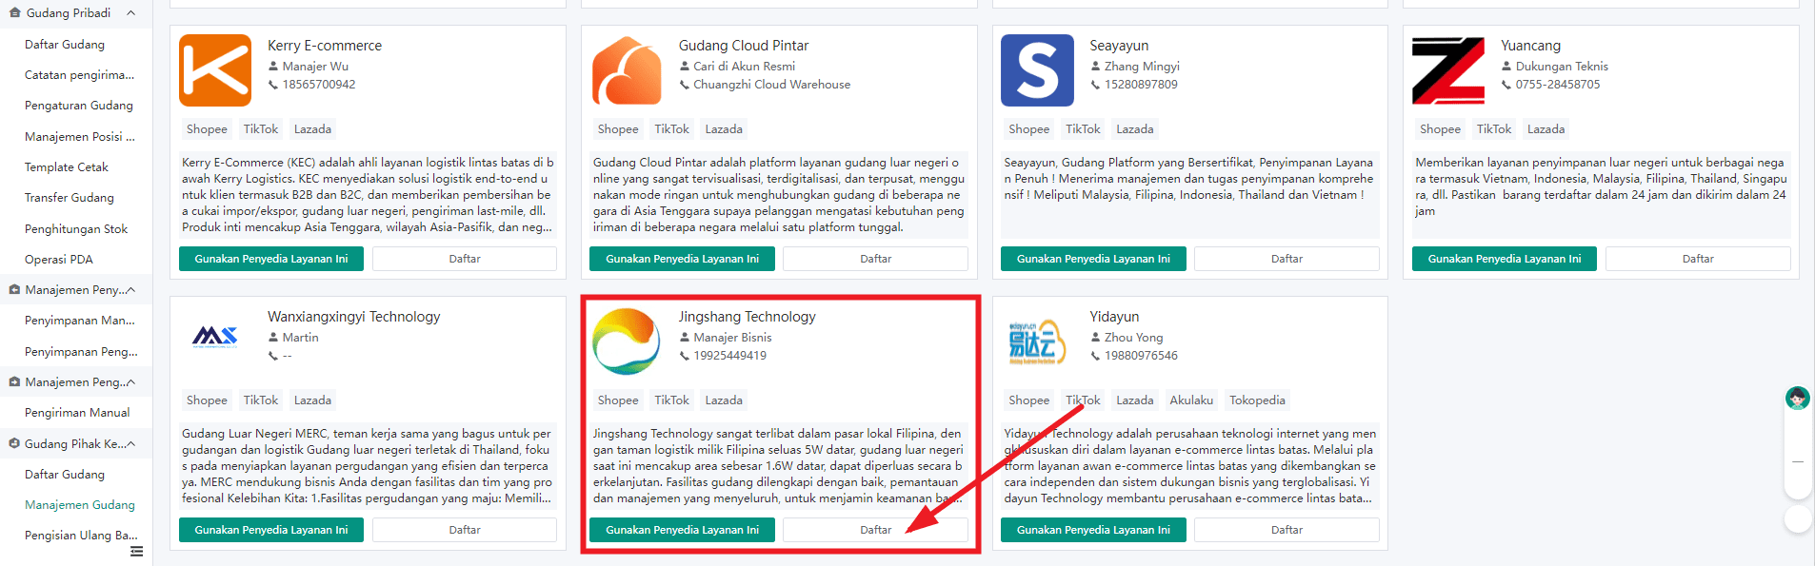This screenshot has height=566, width=1815.
Task: Click Lazada tag on Yuancang card
Action: click(1546, 129)
